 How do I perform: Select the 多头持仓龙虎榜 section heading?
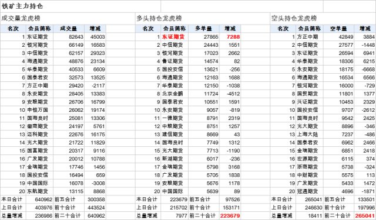click(159, 18)
